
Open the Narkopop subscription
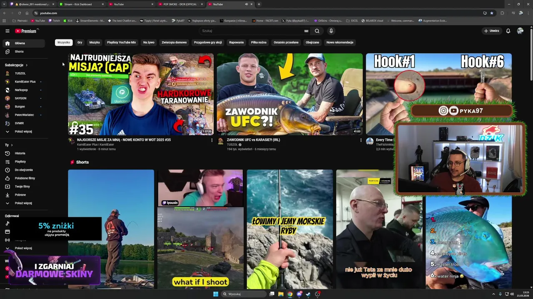pos(24,90)
